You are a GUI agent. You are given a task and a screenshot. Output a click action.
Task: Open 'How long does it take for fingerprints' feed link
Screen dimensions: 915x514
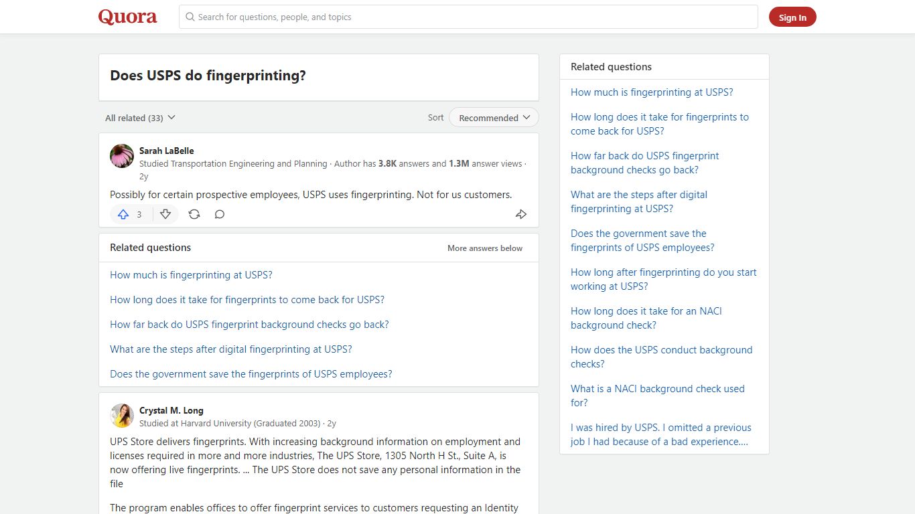point(247,300)
